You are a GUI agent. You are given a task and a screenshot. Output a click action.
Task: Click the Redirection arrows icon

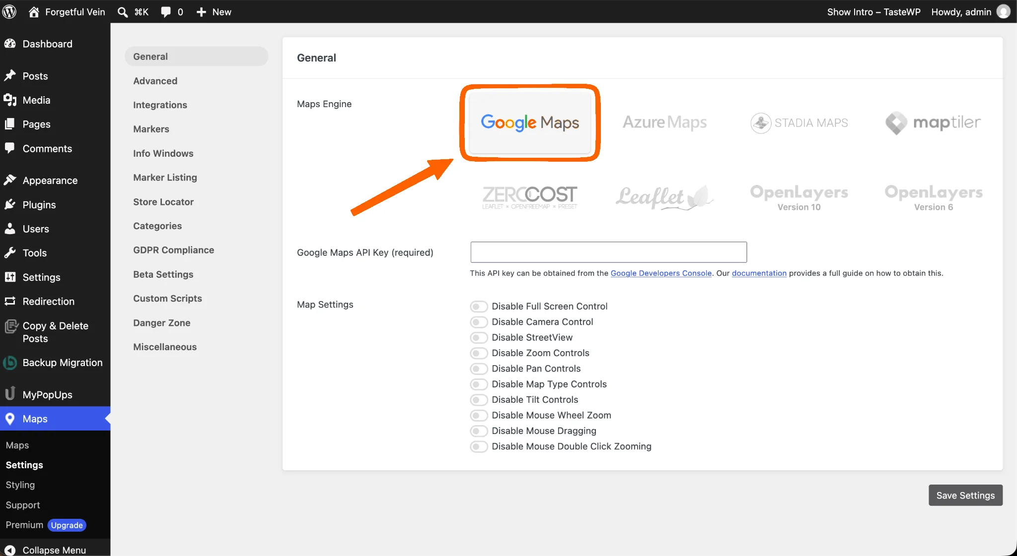pos(10,301)
